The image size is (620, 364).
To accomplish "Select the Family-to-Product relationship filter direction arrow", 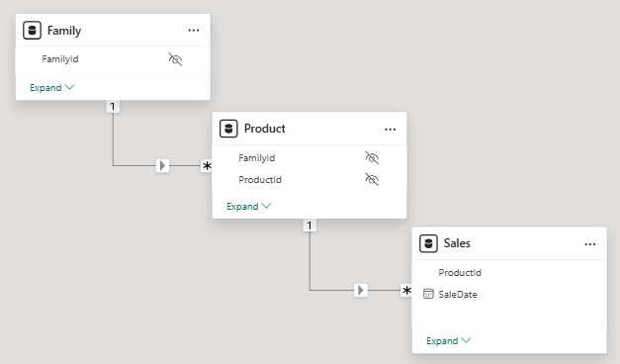I will (x=162, y=165).
